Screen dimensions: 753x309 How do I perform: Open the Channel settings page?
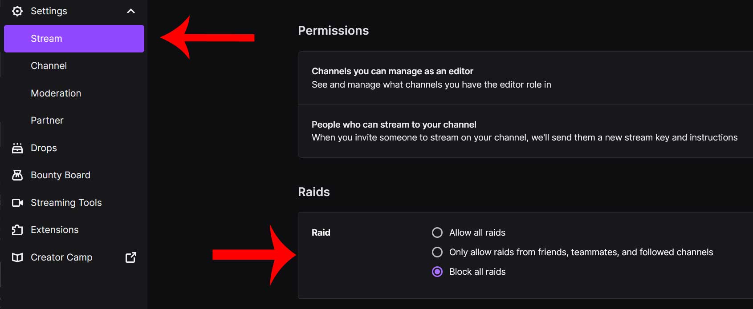click(49, 65)
